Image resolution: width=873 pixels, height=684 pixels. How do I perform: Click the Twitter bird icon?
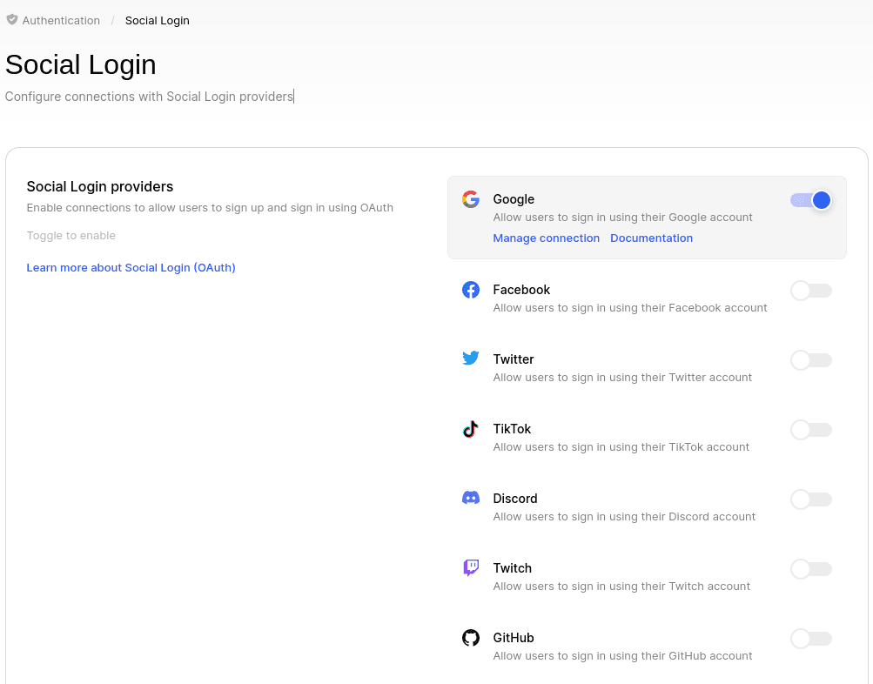click(x=471, y=358)
